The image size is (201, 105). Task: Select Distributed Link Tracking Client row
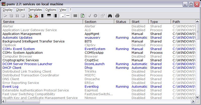[98, 72]
